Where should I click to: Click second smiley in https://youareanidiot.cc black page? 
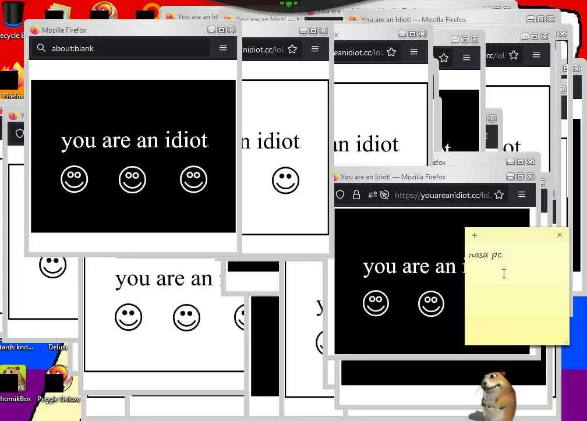pyautogui.click(x=432, y=303)
